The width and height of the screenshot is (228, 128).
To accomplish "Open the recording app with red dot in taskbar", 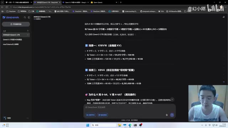I will 140,125.
